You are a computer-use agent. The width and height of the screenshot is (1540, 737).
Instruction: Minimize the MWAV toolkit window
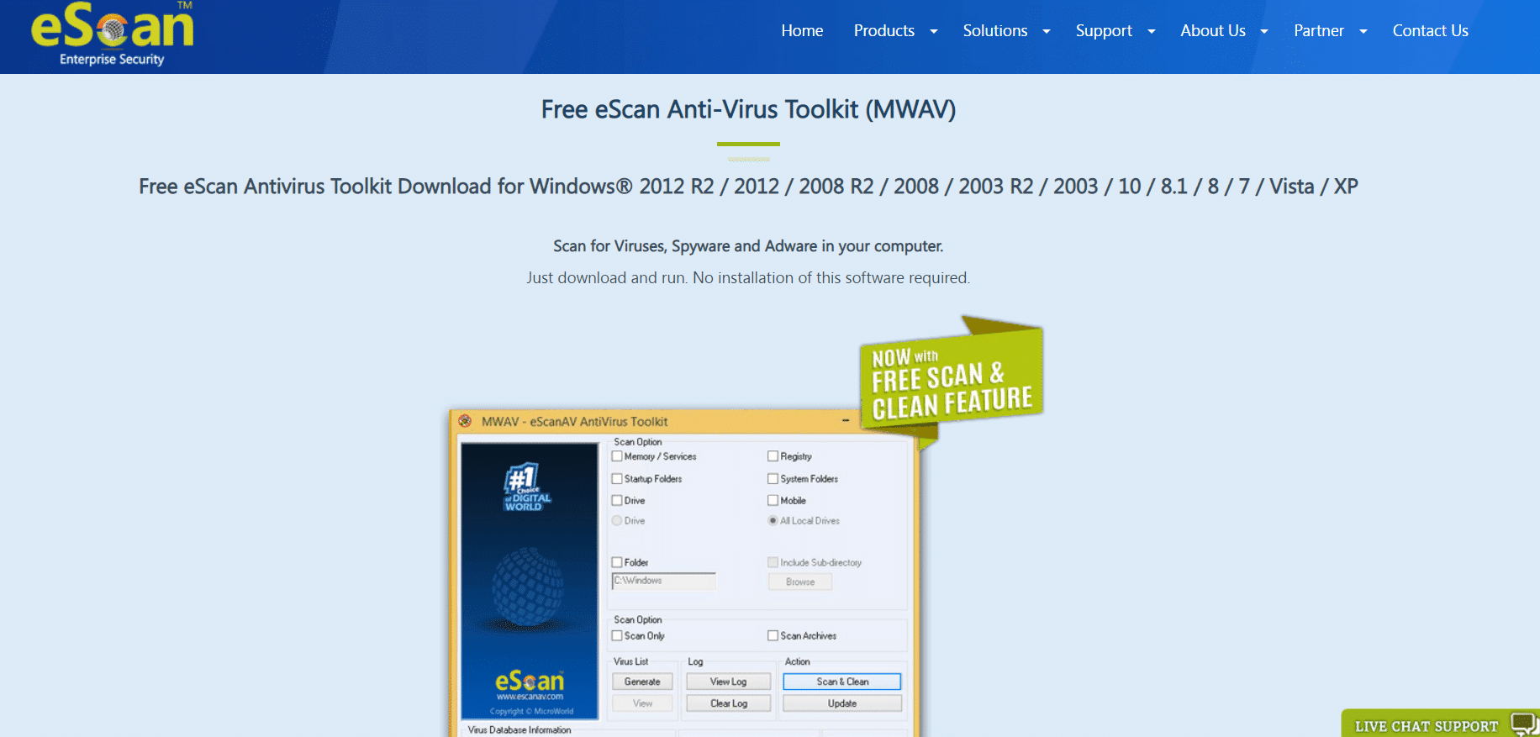(846, 420)
